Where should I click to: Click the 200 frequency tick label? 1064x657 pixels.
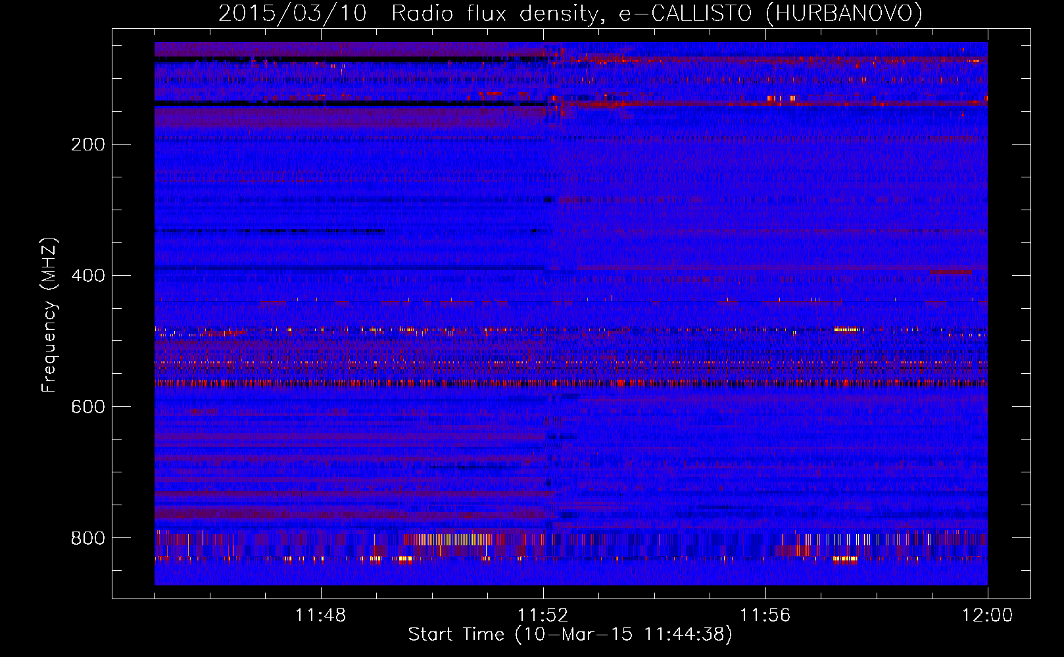click(88, 145)
